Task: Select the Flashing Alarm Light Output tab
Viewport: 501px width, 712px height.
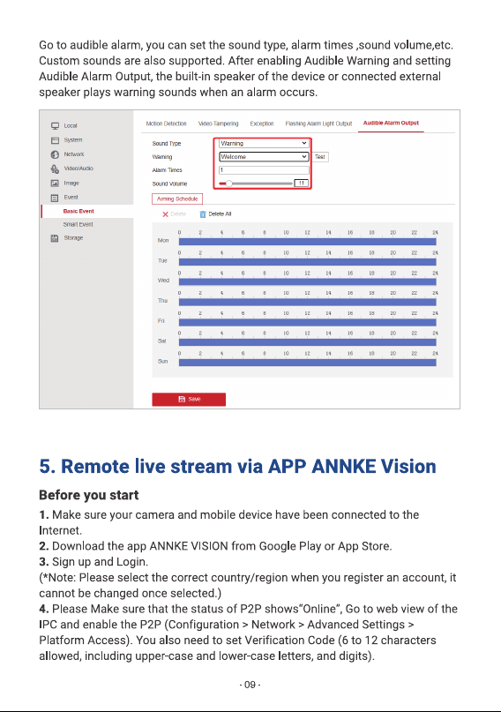Action: click(x=318, y=124)
